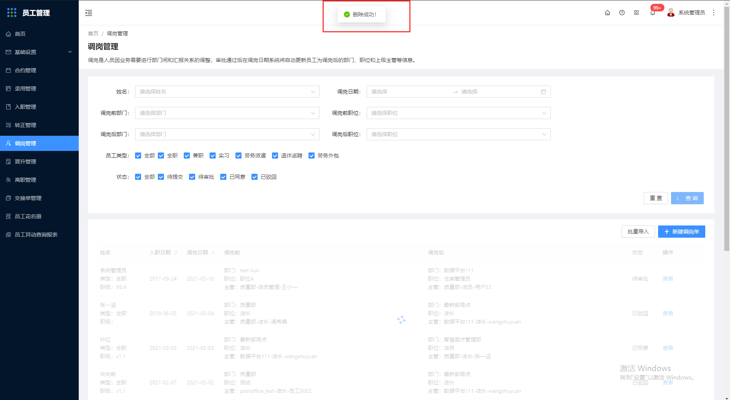
Task: Click the 晋升管理 sidebar icon
Action: pyautogui.click(x=8, y=162)
